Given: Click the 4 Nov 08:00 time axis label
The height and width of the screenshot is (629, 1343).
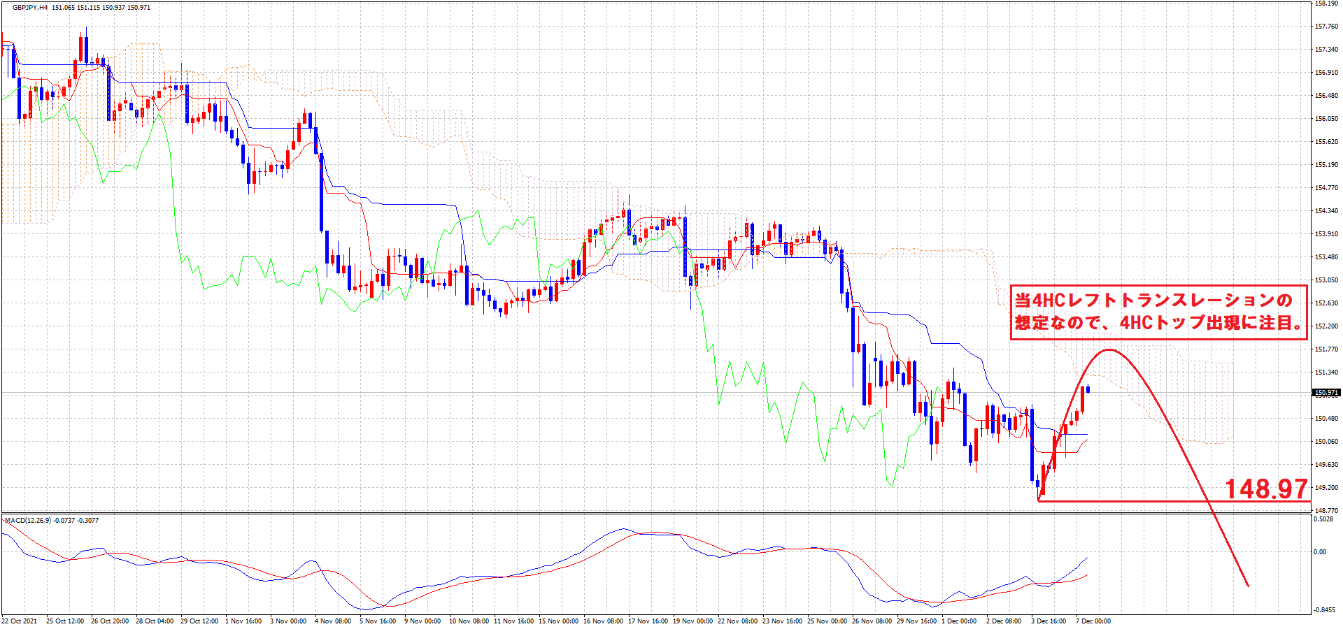Looking at the screenshot, I should coord(333,621).
